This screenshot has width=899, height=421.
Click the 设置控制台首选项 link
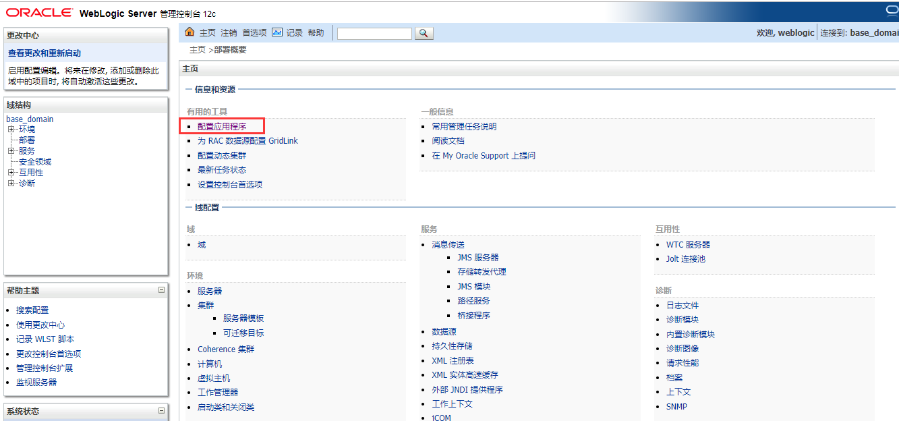[230, 185]
